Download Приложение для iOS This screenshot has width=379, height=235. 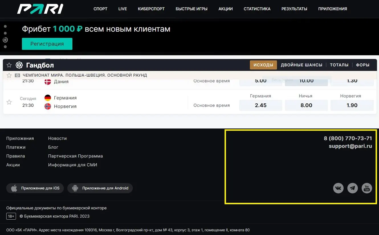click(x=35, y=188)
